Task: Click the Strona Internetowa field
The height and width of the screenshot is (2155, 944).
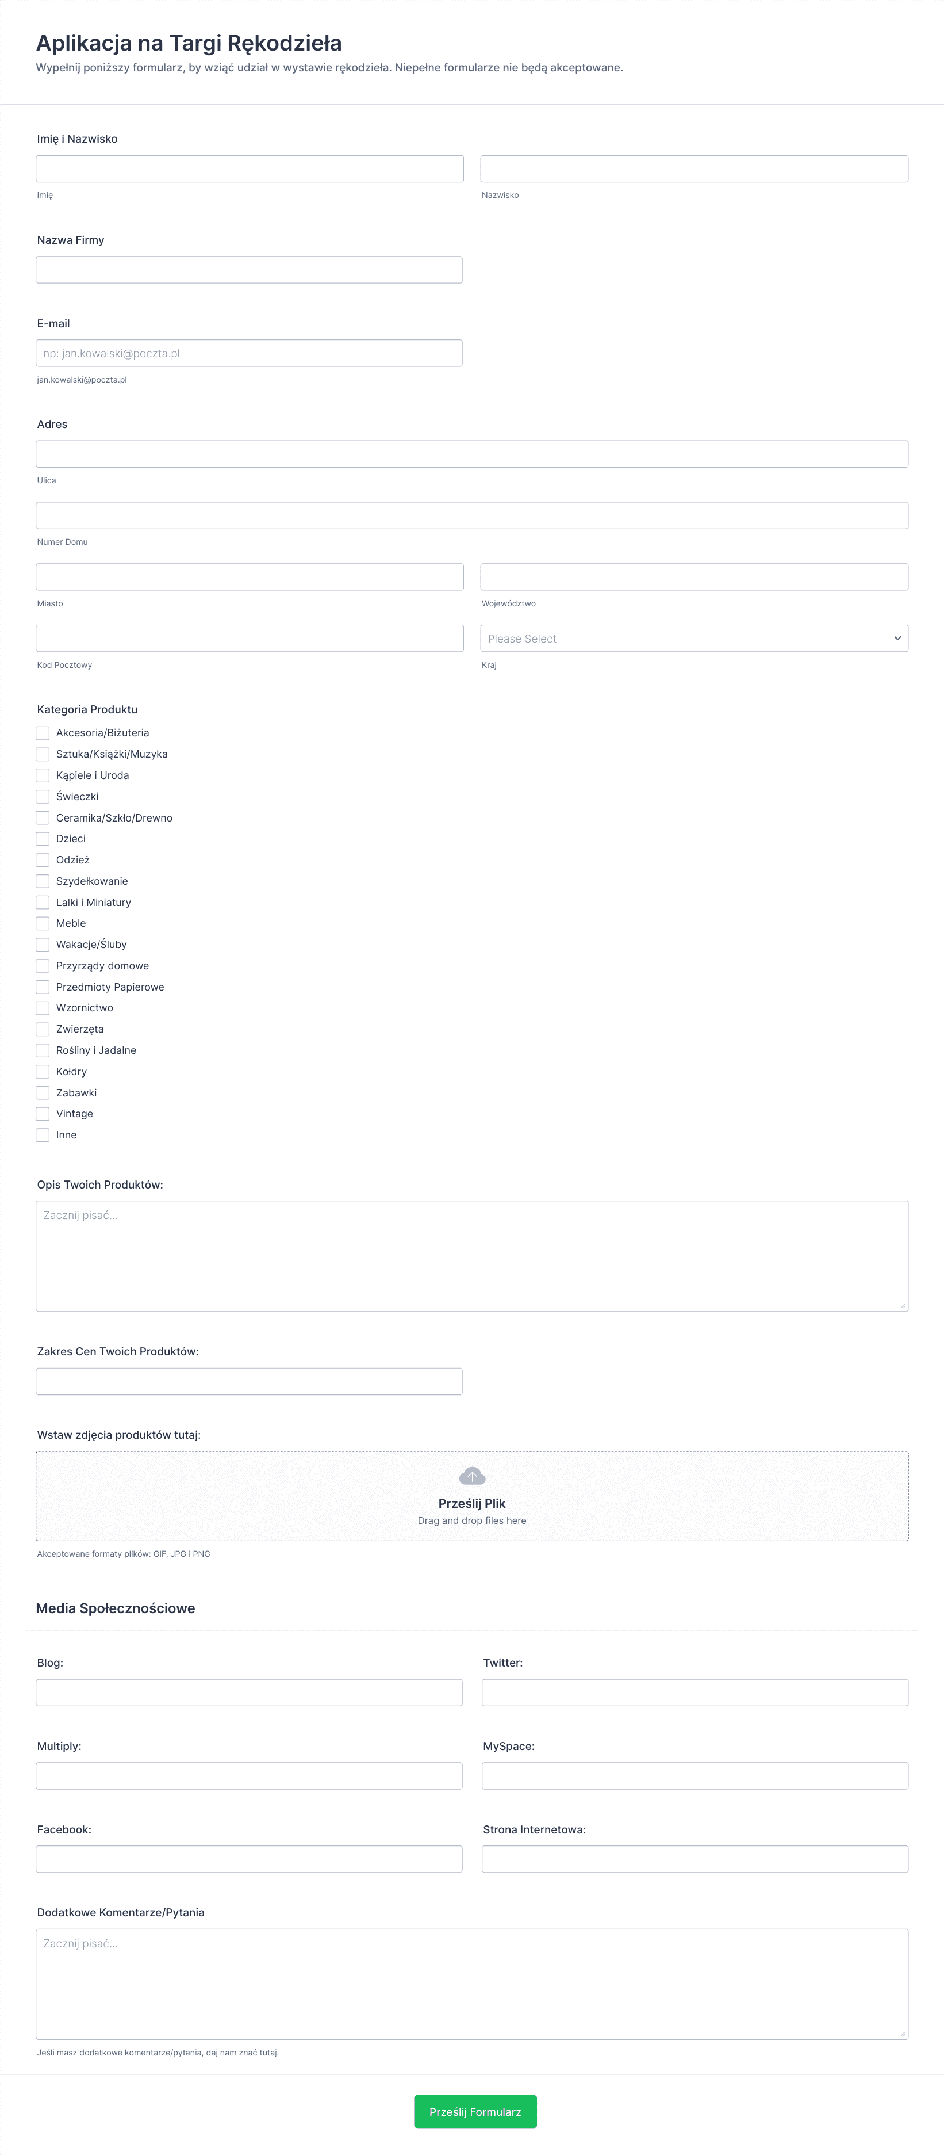Action: pyautogui.click(x=695, y=1859)
